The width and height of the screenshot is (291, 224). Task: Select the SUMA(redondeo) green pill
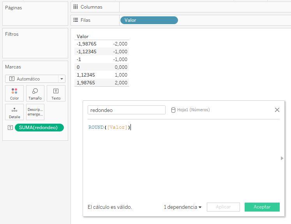point(39,128)
